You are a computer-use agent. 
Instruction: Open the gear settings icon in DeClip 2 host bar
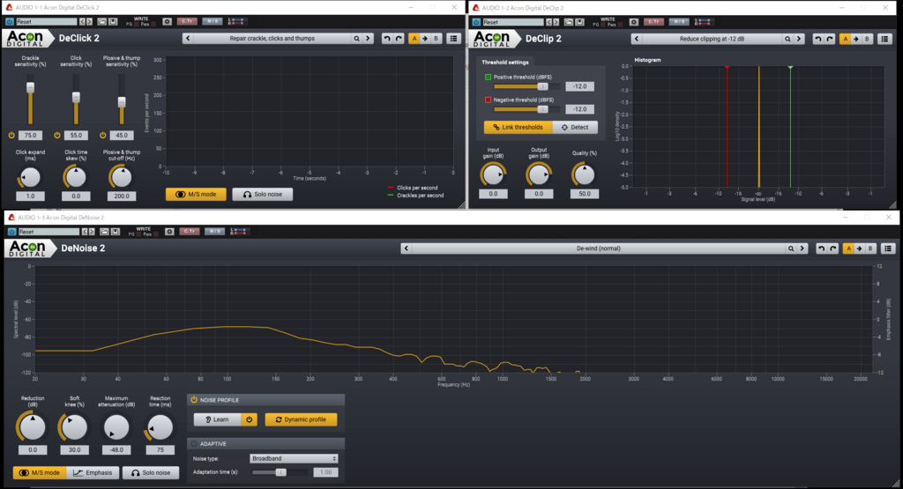pyautogui.click(x=634, y=22)
